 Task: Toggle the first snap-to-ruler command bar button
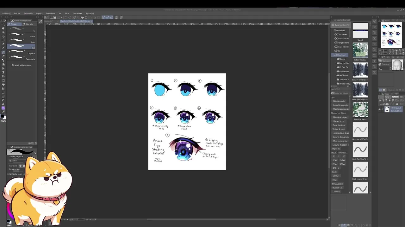(x=103, y=17)
